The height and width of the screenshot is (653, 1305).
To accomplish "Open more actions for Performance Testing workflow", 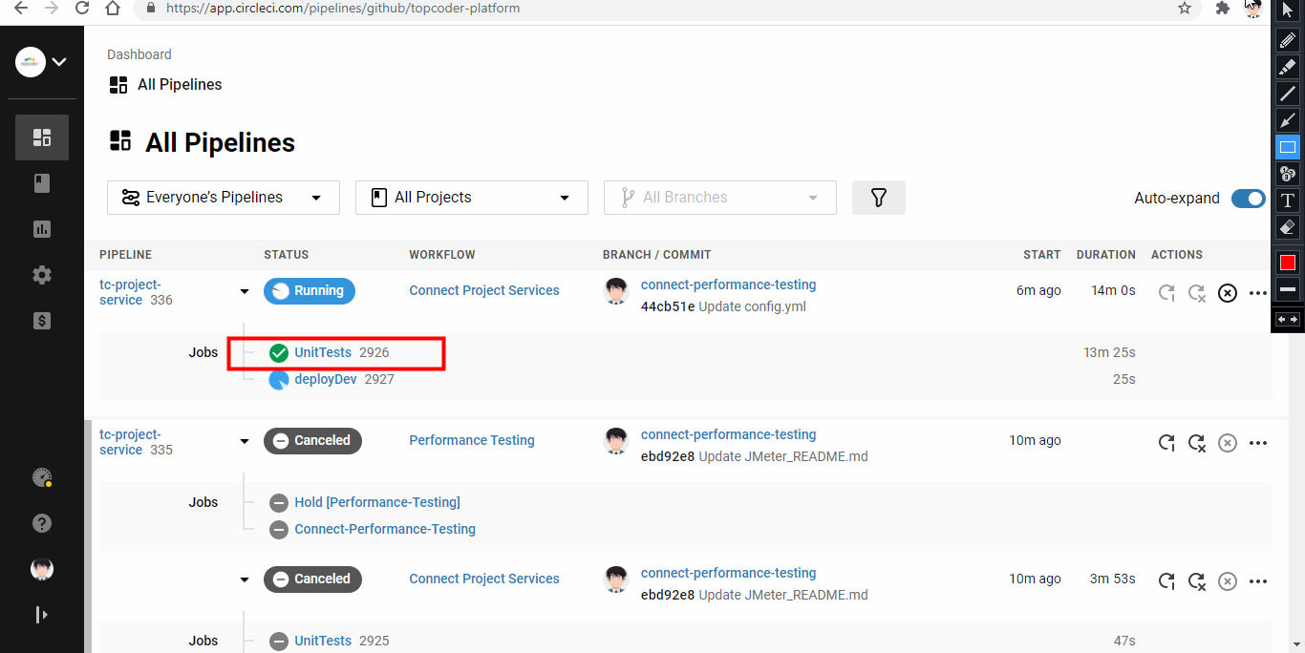I will (x=1258, y=443).
